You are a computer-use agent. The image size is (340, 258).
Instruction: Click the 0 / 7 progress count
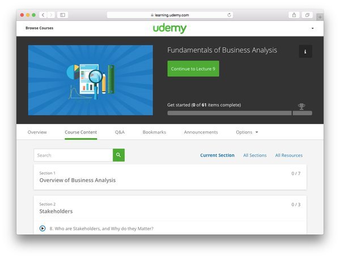click(296, 173)
